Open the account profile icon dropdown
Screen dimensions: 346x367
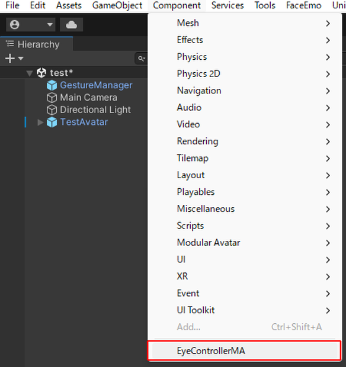click(x=30, y=25)
